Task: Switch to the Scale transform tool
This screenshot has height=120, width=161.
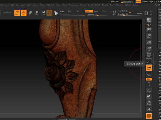Action: [x=36, y=13]
